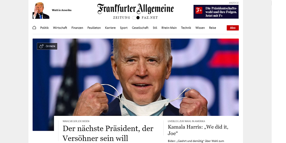Select Feuilleton in the navigation

(94, 28)
